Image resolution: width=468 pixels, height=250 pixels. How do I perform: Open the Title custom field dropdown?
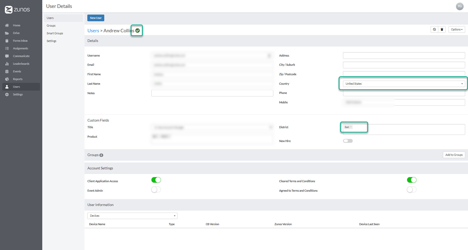coord(212,127)
